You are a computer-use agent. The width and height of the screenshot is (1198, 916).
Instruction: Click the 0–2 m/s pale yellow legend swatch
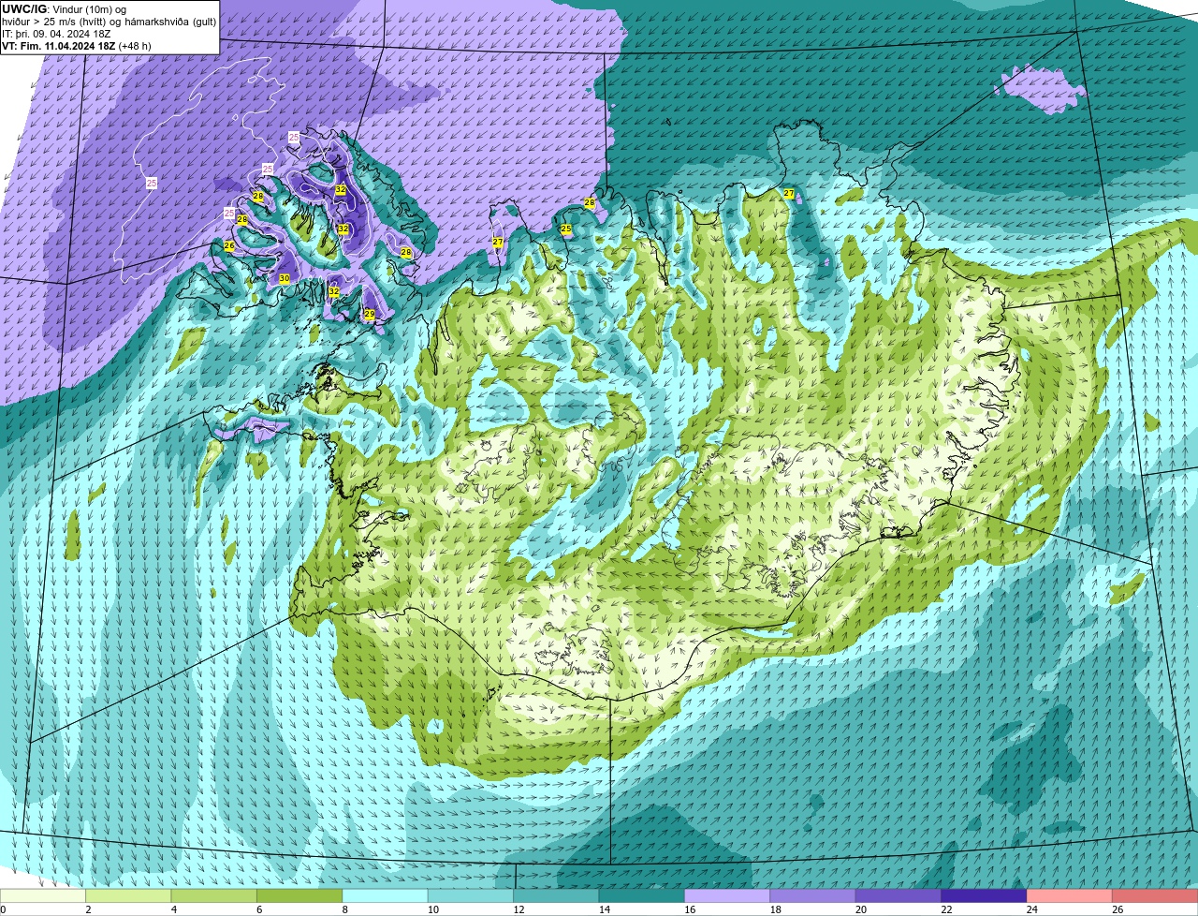pyautogui.click(x=43, y=896)
